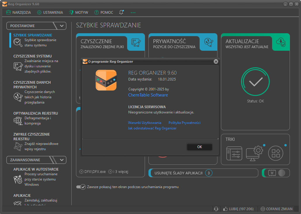Open the Ustawienia menu
Screen dimensions: 301x214
[x=50, y=13]
